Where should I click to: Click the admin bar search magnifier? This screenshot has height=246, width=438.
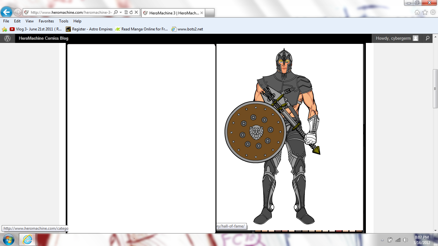click(427, 38)
